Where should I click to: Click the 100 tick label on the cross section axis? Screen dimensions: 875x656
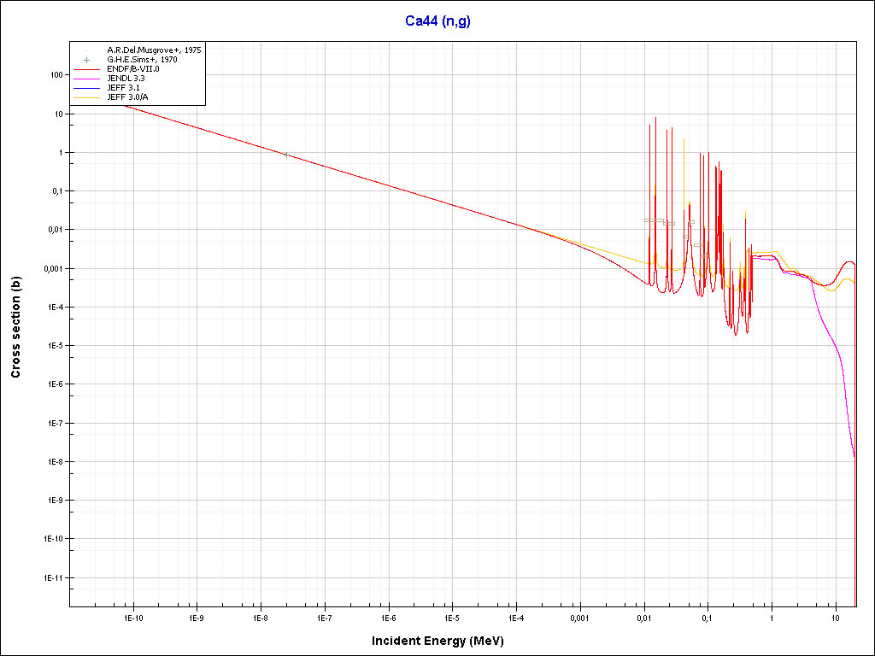pyautogui.click(x=56, y=75)
